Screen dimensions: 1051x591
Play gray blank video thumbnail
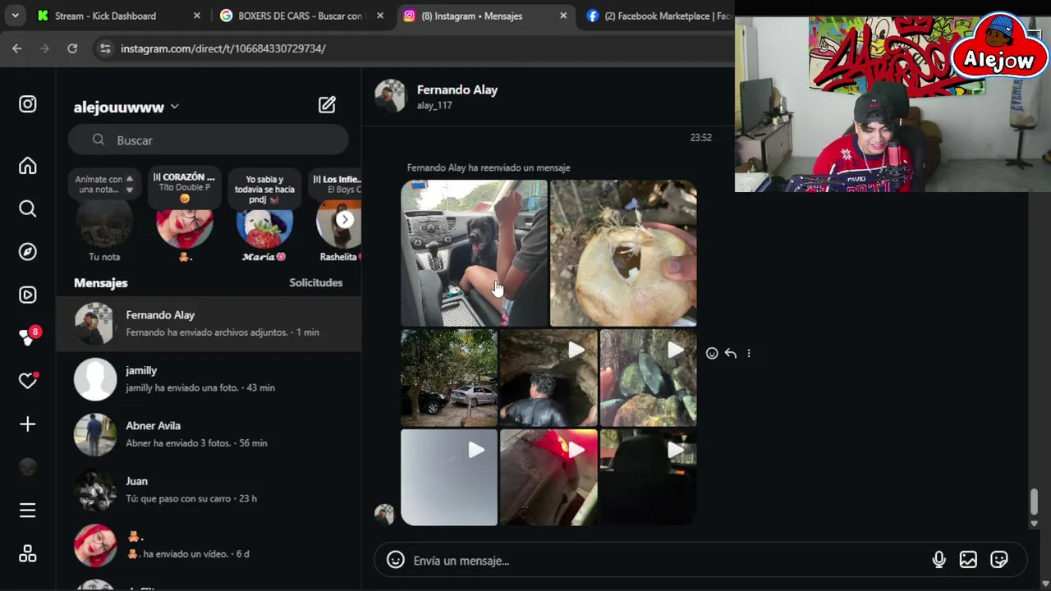tap(449, 477)
